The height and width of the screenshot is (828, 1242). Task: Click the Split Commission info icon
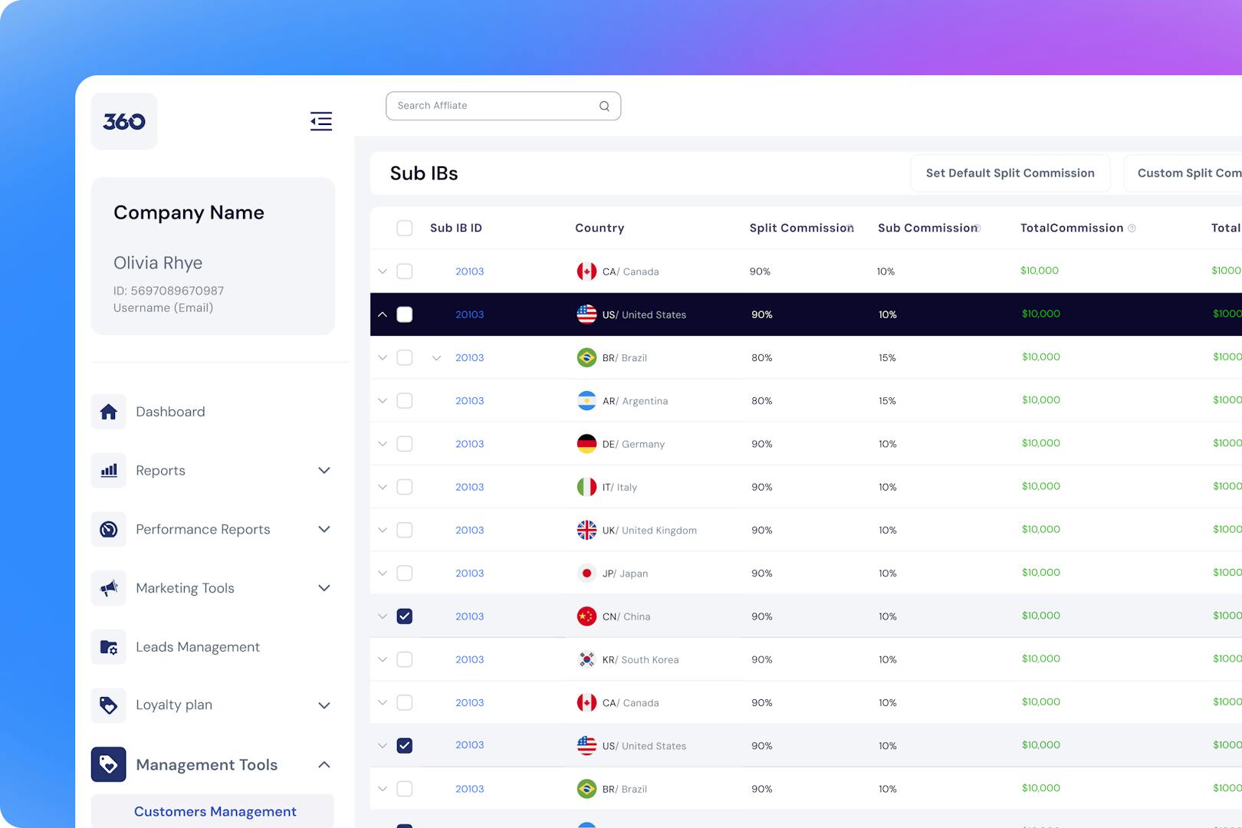point(849,228)
